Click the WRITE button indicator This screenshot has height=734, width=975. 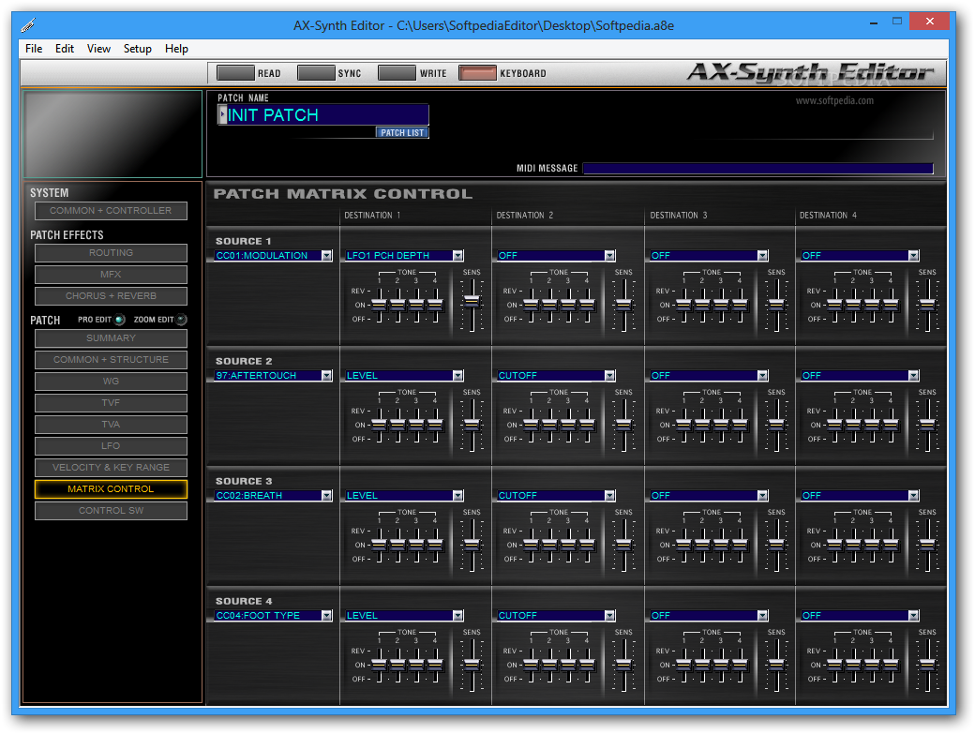(x=397, y=73)
